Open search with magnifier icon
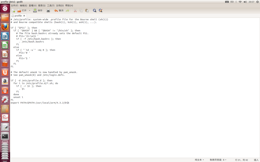The height and width of the screenshot is (162, 260). coord(94,11)
